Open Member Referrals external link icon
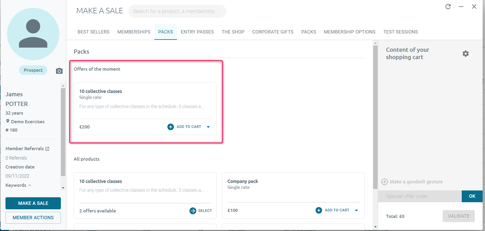The image size is (485, 231). [47, 149]
